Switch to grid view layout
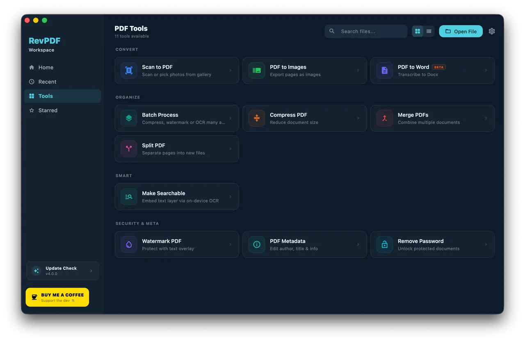Image resolution: width=525 pixels, height=342 pixels. [x=418, y=31]
